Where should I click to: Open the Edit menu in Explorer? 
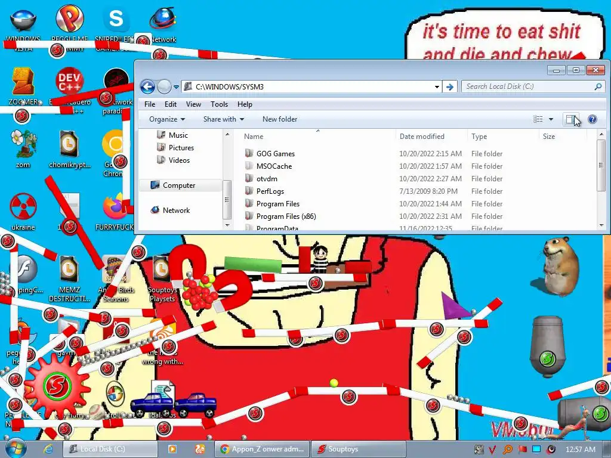tap(170, 104)
